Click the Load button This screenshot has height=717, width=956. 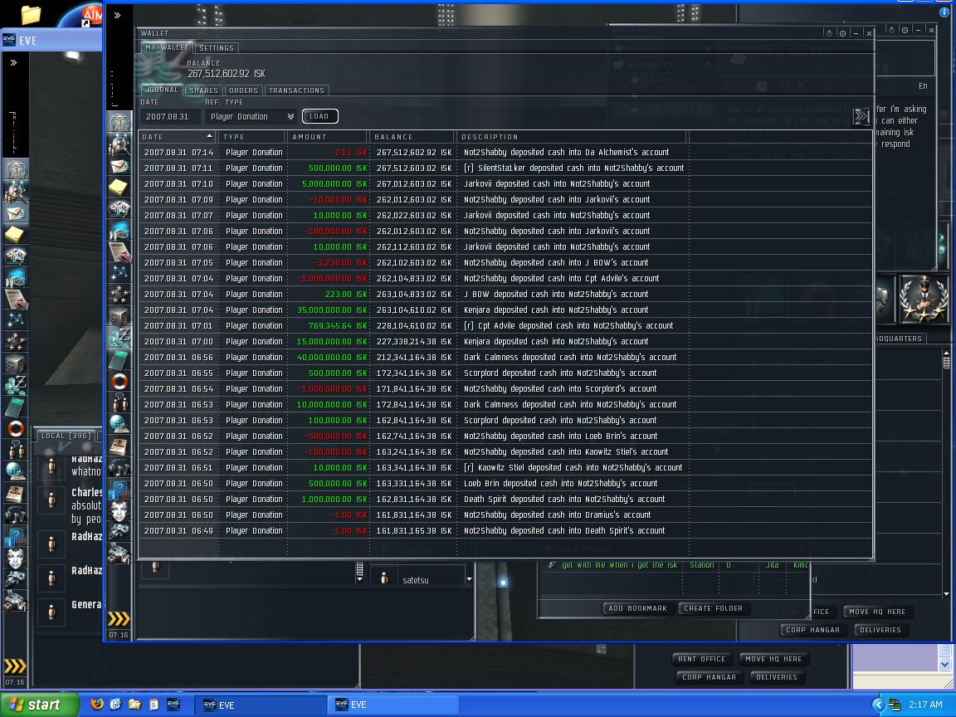click(x=319, y=116)
